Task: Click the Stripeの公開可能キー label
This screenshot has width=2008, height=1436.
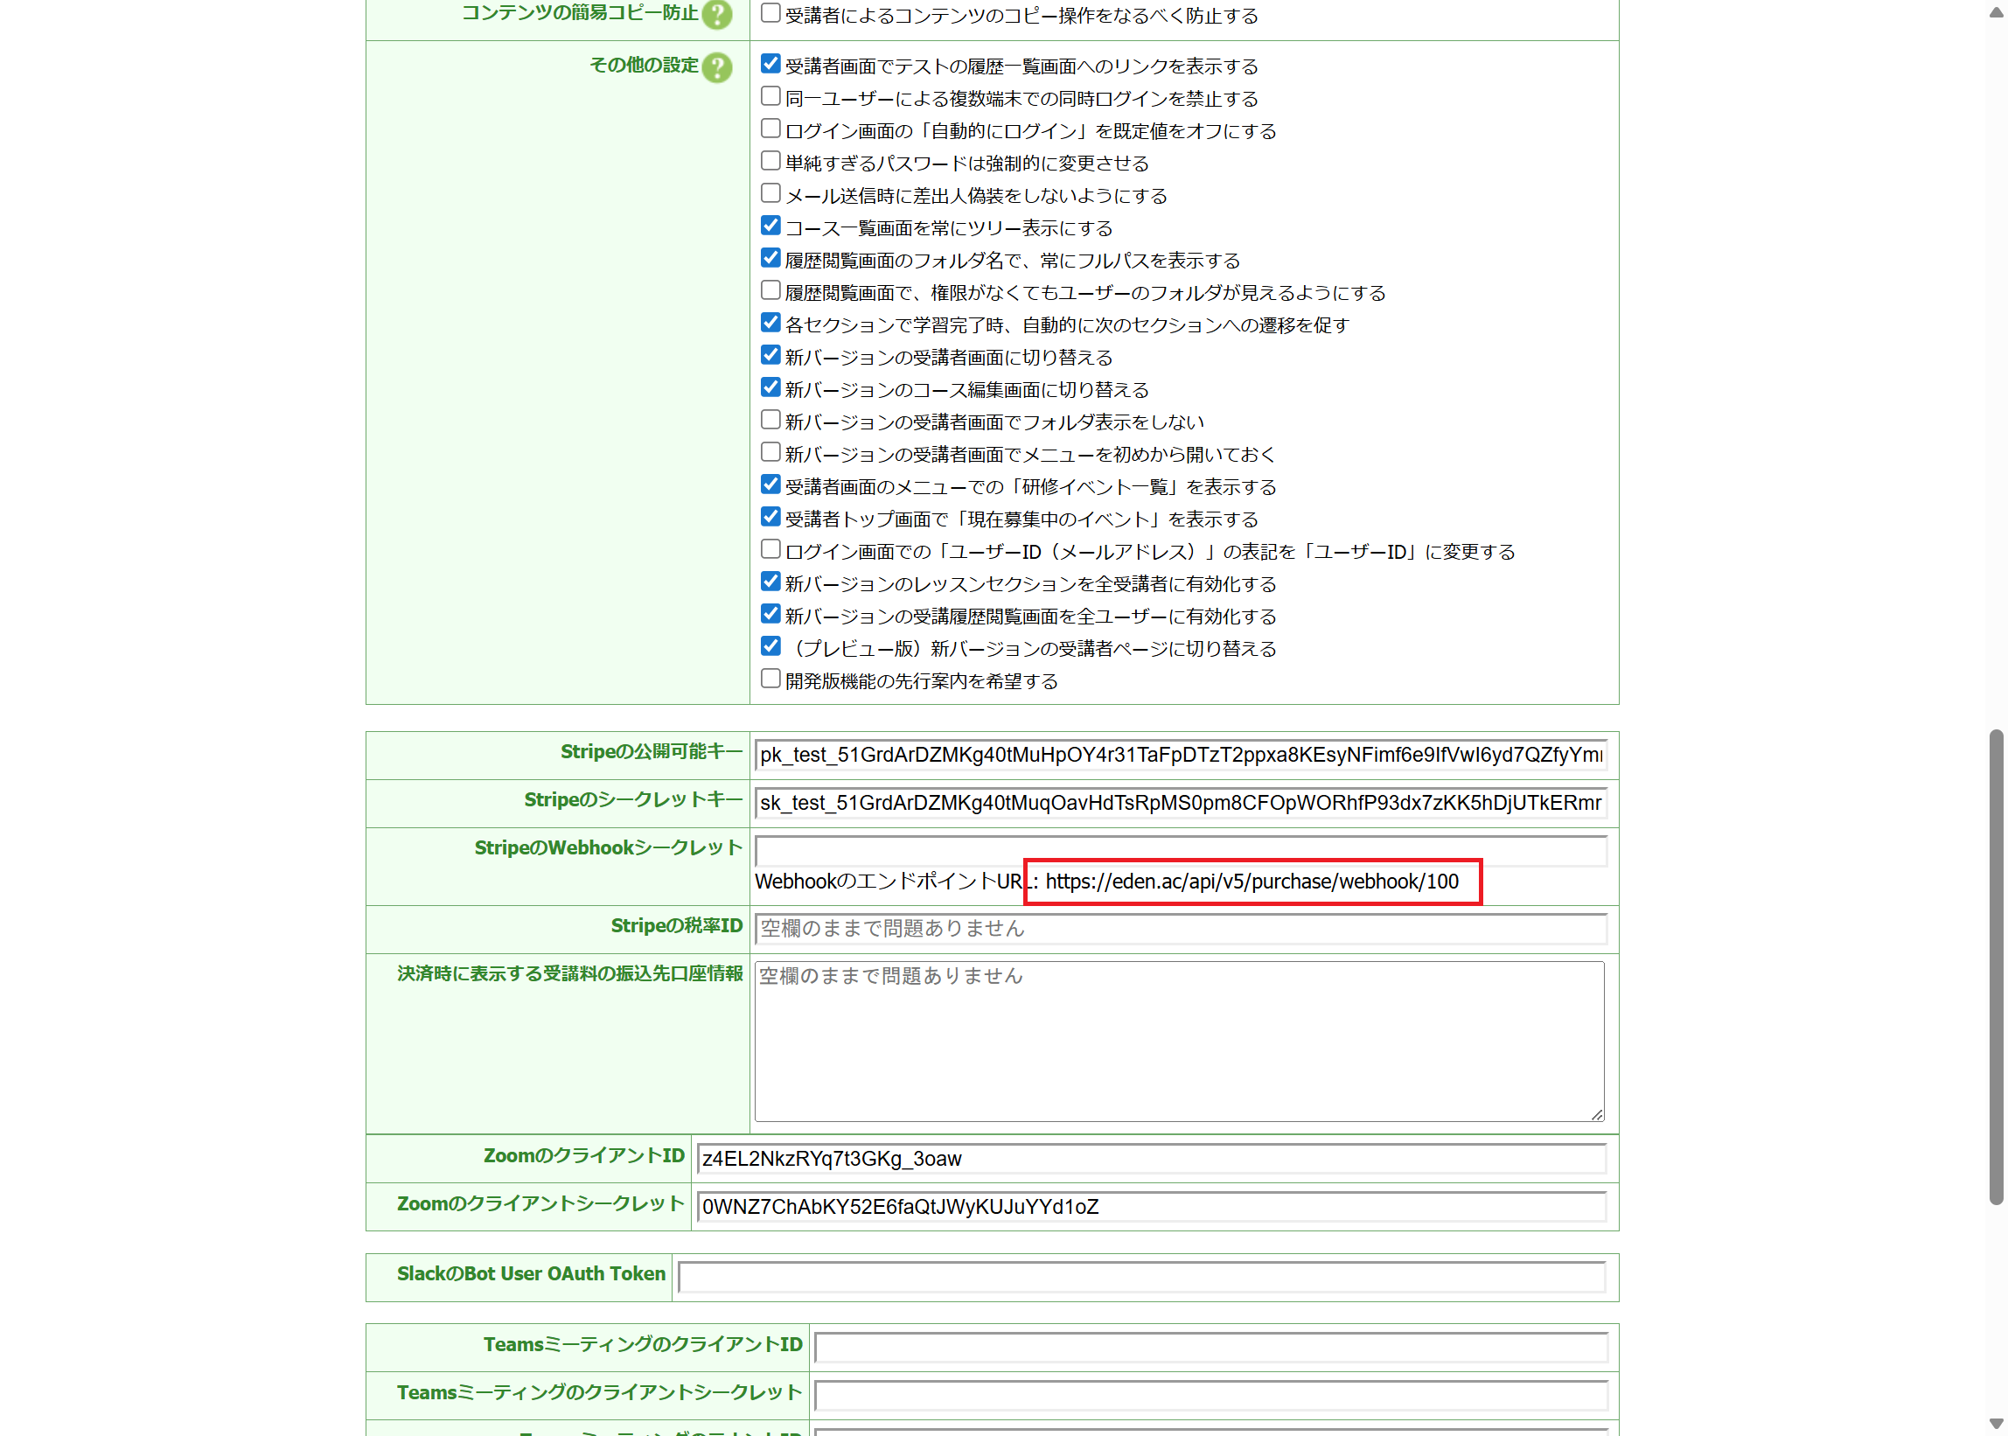Action: (652, 751)
